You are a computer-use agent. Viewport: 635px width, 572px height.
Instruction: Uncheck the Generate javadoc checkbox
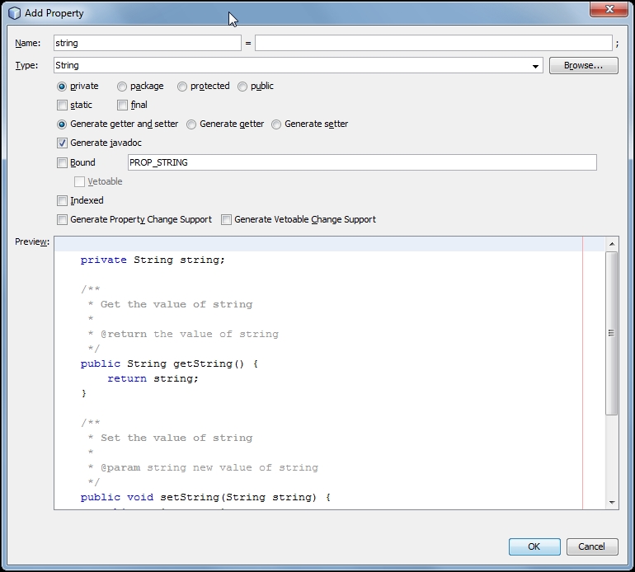pyautogui.click(x=62, y=143)
